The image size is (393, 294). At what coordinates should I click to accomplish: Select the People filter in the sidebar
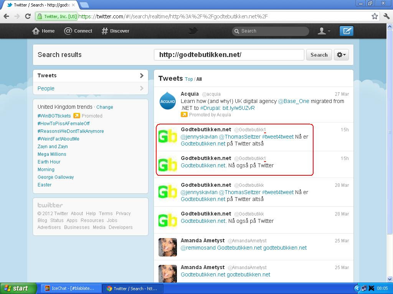91,88
